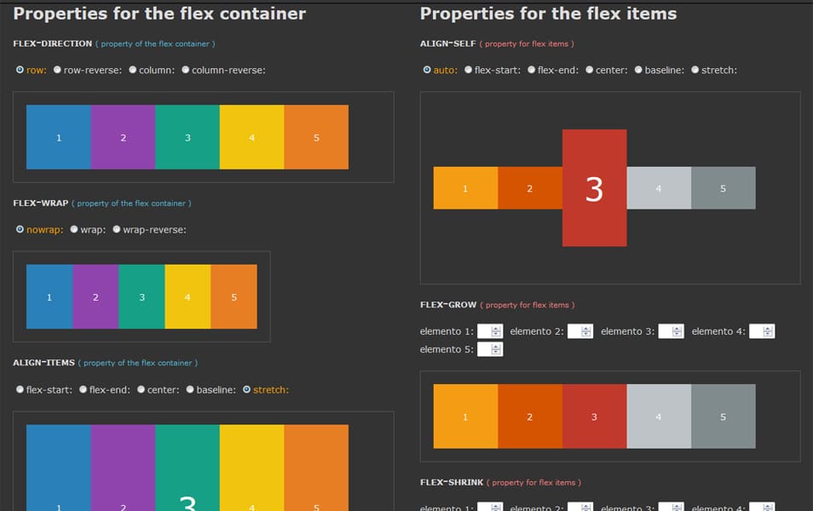
Task: Click red box 3 in flex-grow demo
Action: tap(594, 416)
